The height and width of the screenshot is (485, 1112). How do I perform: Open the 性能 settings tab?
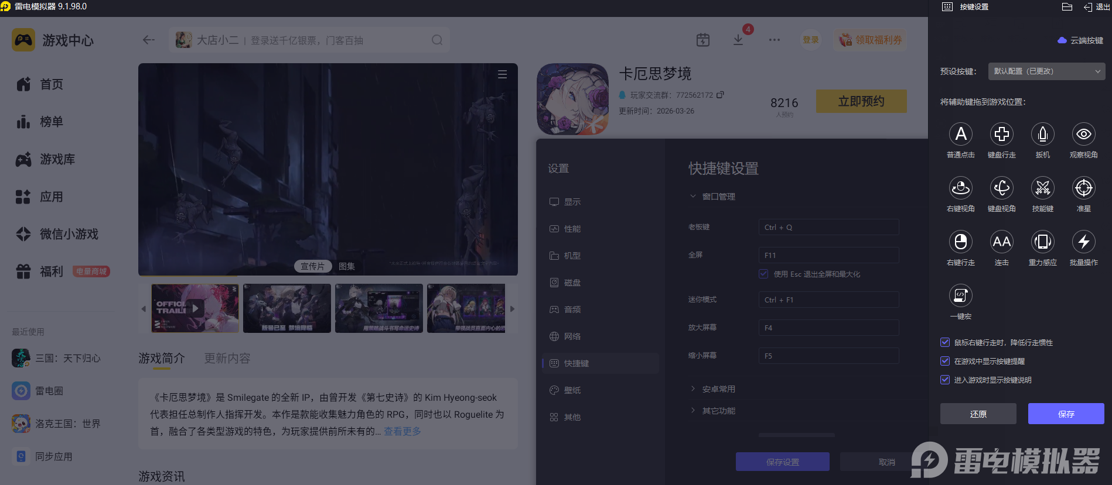pos(572,229)
